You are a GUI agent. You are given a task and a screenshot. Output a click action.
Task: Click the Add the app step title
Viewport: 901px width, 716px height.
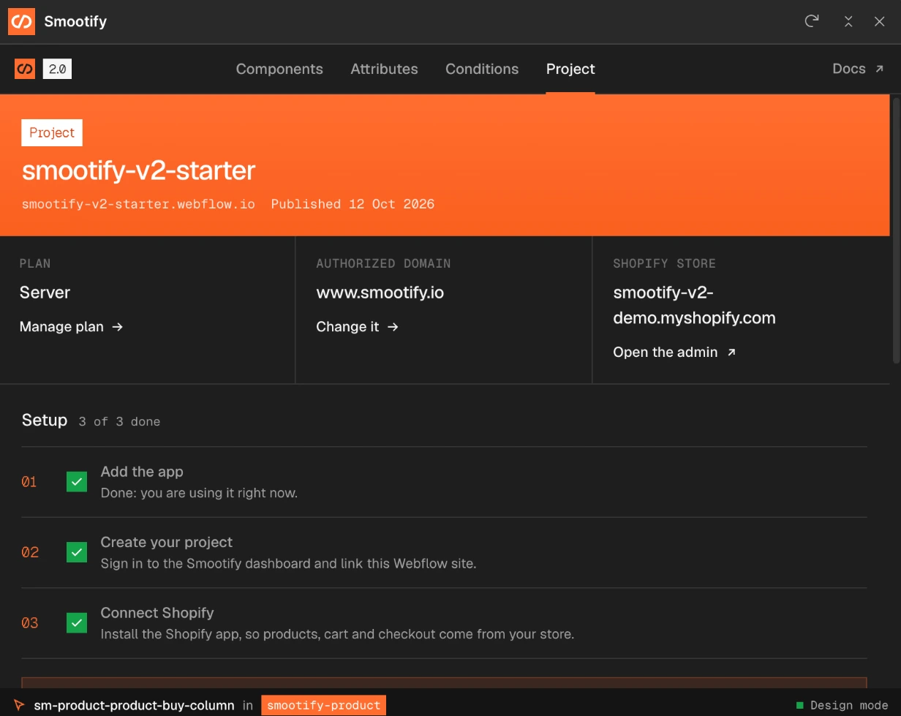(142, 472)
